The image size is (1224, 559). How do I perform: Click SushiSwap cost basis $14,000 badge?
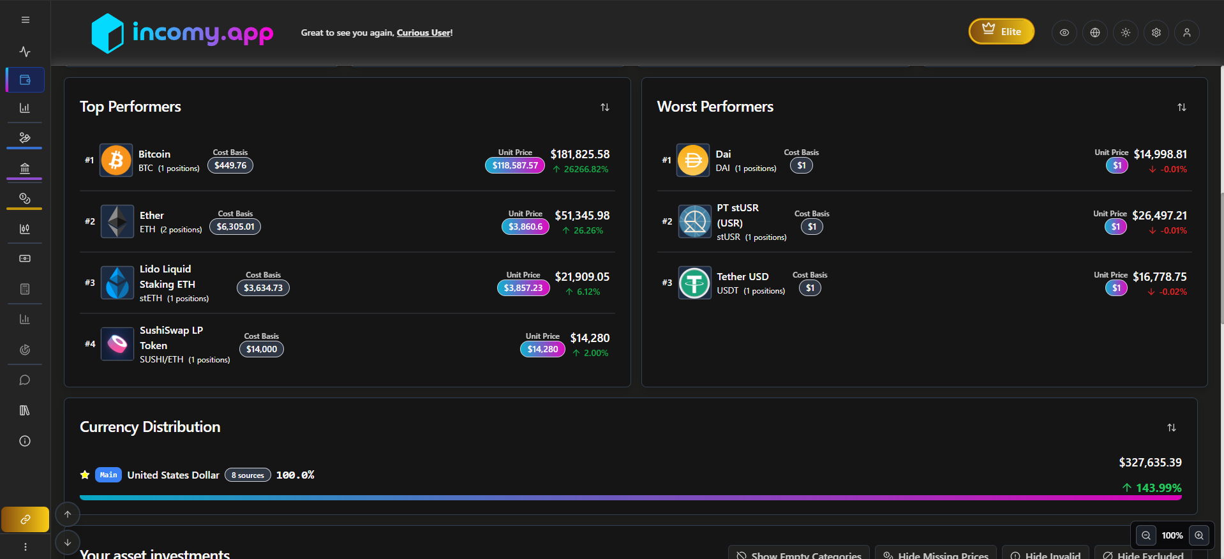coord(262,349)
